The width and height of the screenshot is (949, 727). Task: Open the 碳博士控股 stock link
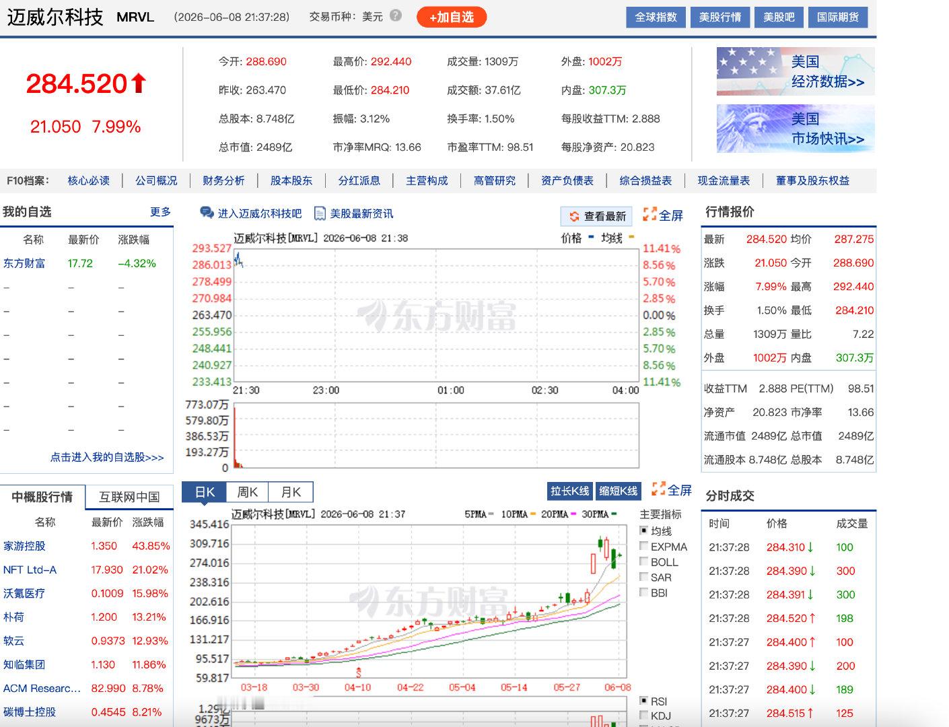(30, 712)
